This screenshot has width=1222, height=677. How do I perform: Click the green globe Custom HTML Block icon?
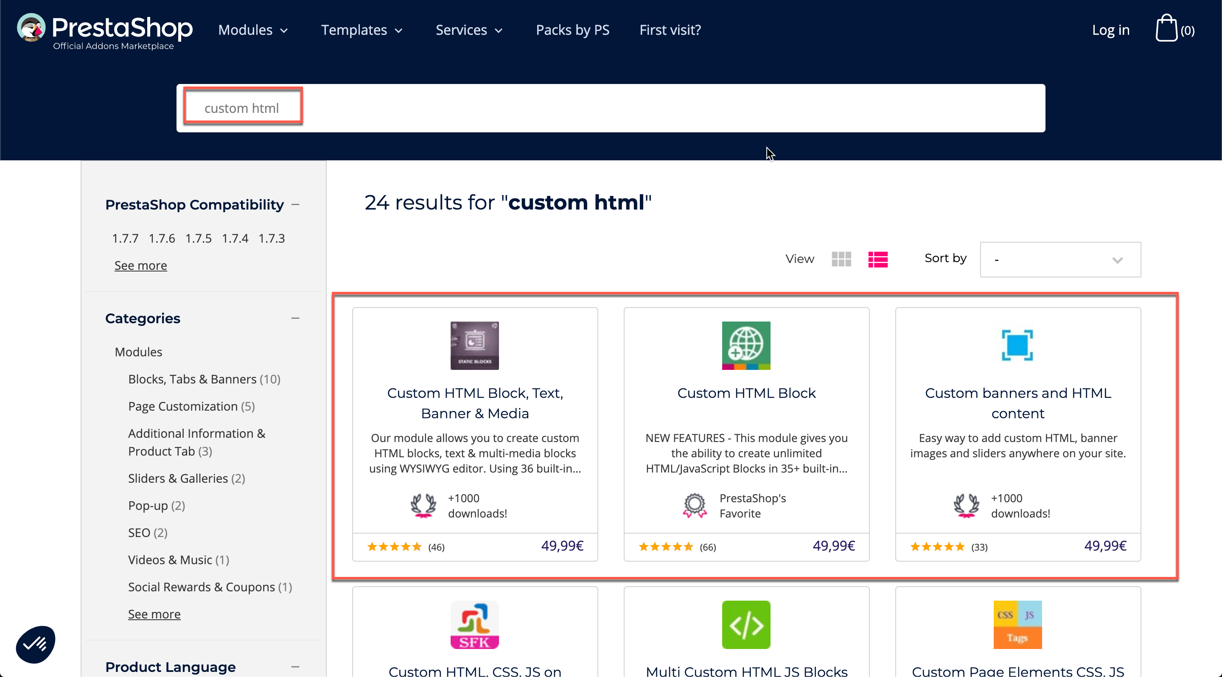746,345
